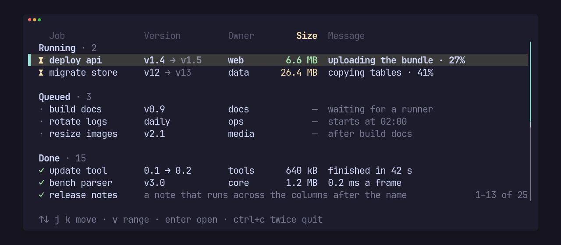Image resolution: width=561 pixels, height=245 pixels.
Task: Collapse the Running group header
Action: (67, 48)
